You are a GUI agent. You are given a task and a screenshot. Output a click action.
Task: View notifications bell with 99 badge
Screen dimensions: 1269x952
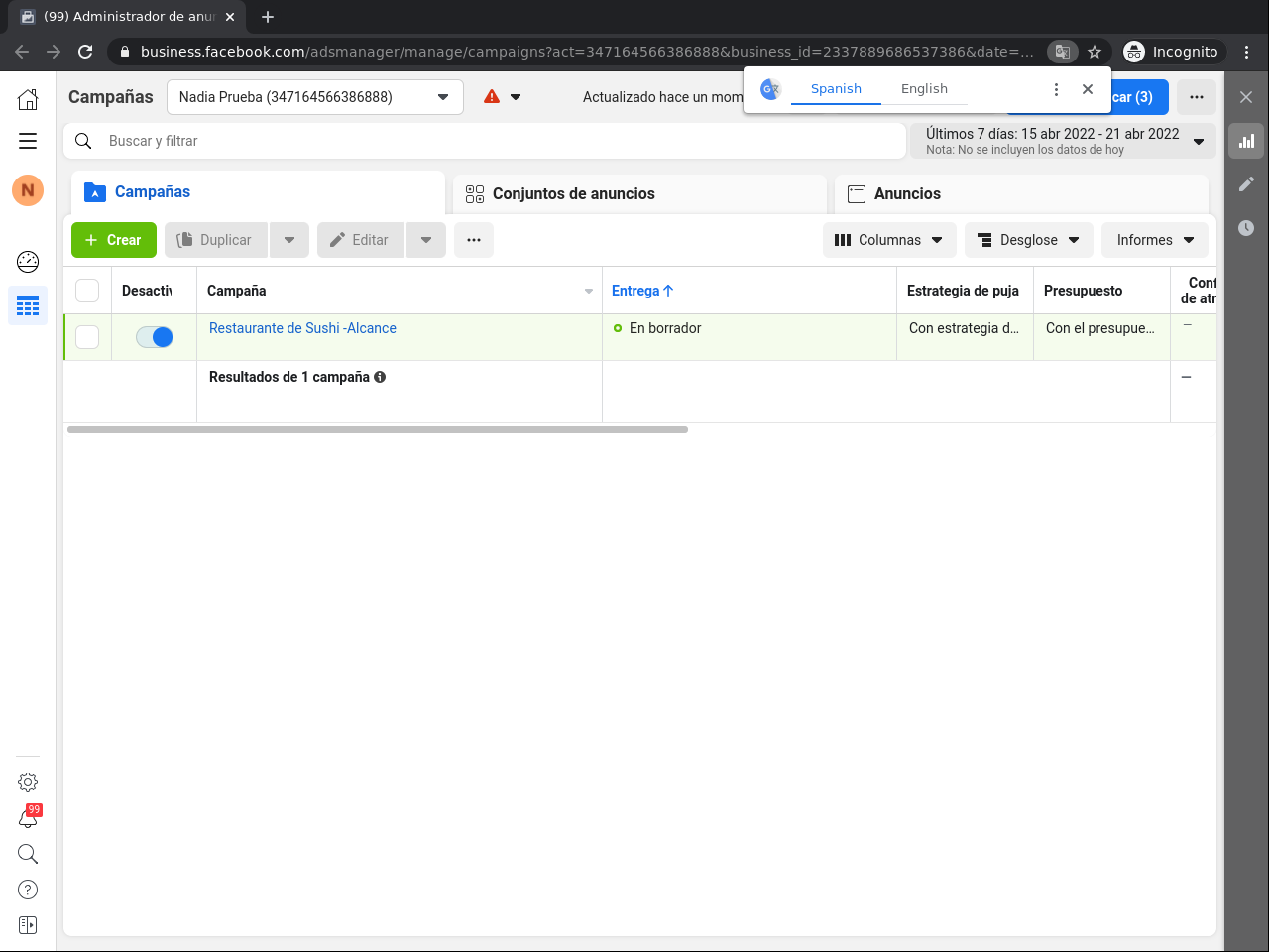click(28, 818)
